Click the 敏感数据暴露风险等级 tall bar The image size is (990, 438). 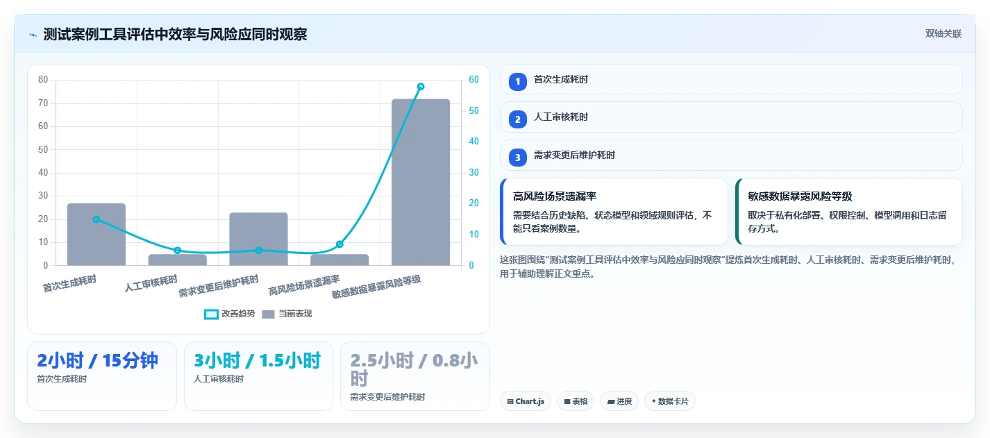point(421,182)
